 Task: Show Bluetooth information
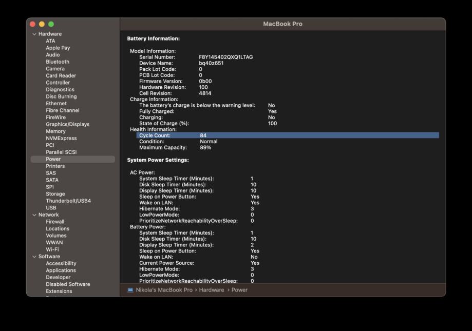coord(58,62)
